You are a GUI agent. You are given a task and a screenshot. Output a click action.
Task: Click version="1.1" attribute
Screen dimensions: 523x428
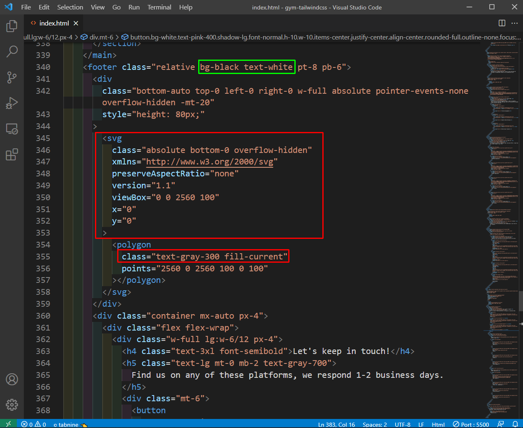point(144,185)
